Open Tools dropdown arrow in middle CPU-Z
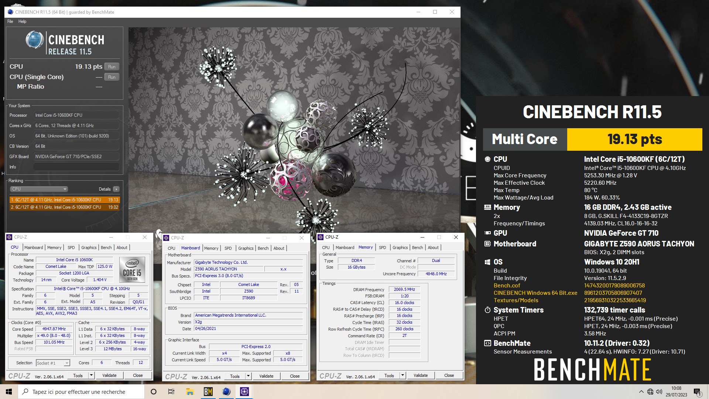The width and height of the screenshot is (709, 399). (248, 376)
